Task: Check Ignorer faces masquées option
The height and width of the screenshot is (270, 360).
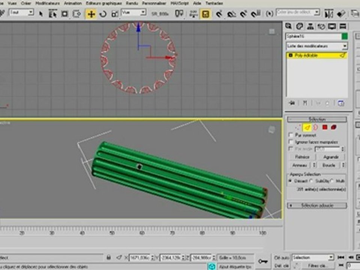Action: (x=291, y=142)
